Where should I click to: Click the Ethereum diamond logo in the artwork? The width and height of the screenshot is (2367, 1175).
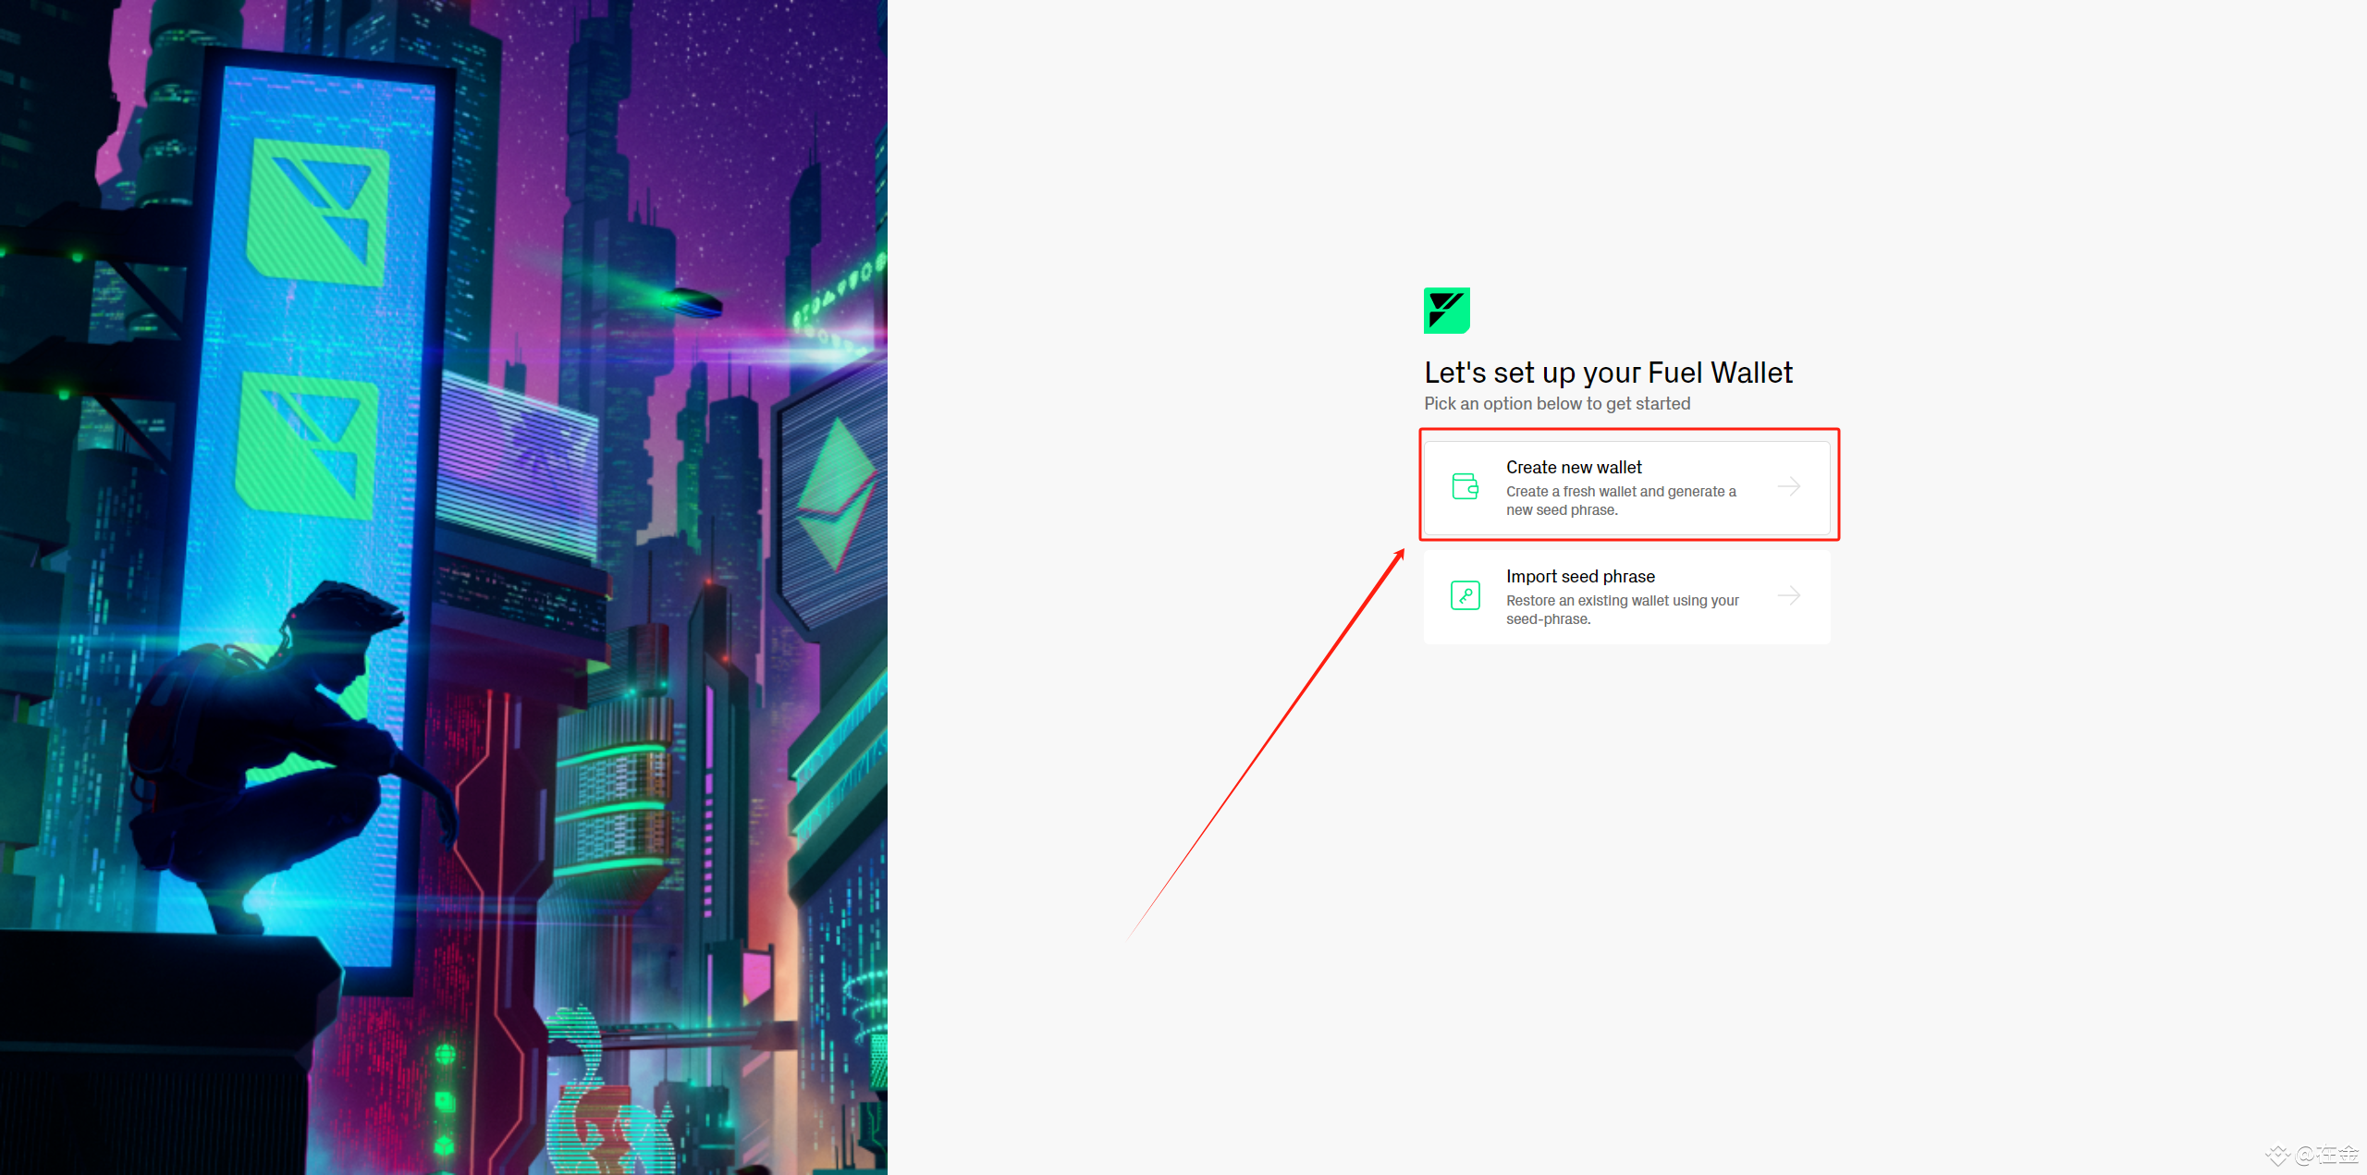tap(837, 493)
